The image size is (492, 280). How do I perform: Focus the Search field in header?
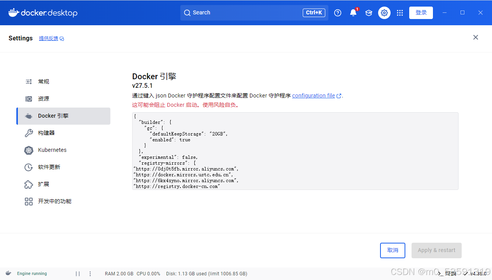[254, 13]
